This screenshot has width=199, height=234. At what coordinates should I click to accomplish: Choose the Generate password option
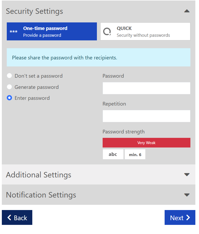pyautogui.click(x=9, y=87)
